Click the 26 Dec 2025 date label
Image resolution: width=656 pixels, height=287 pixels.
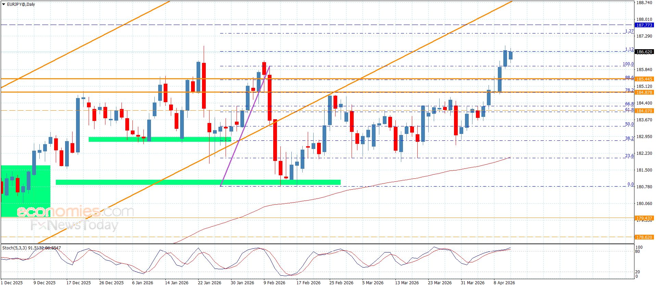click(x=112, y=283)
